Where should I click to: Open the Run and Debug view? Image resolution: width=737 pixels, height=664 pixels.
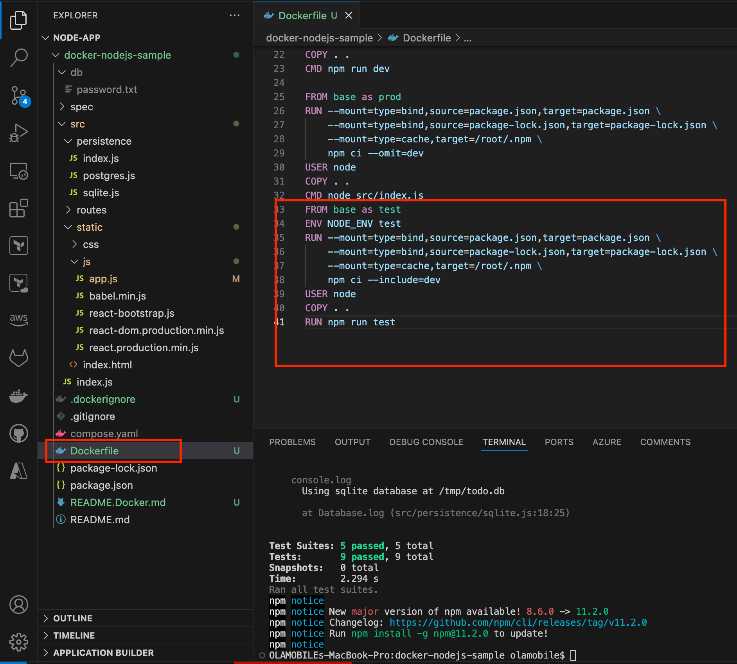point(18,133)
